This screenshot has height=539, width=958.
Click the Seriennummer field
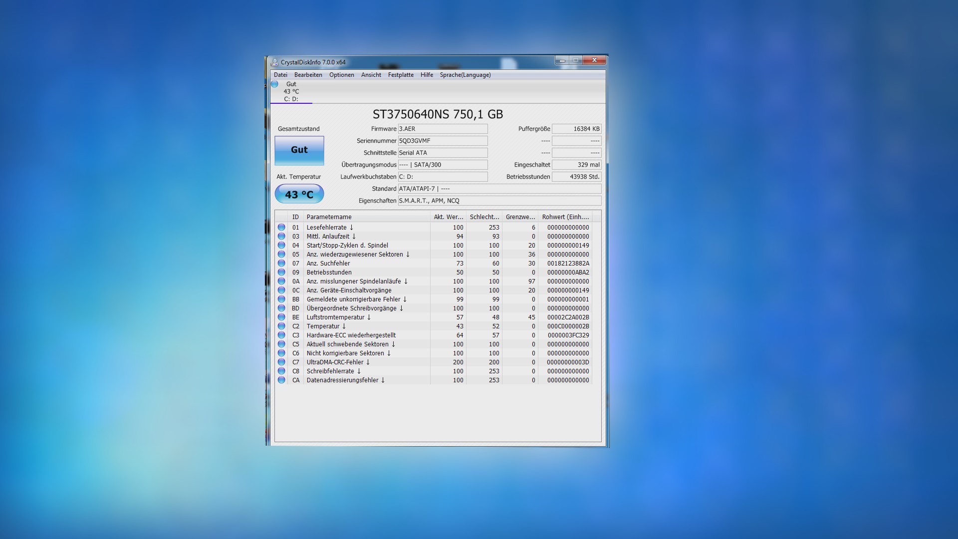pos(443,141)
